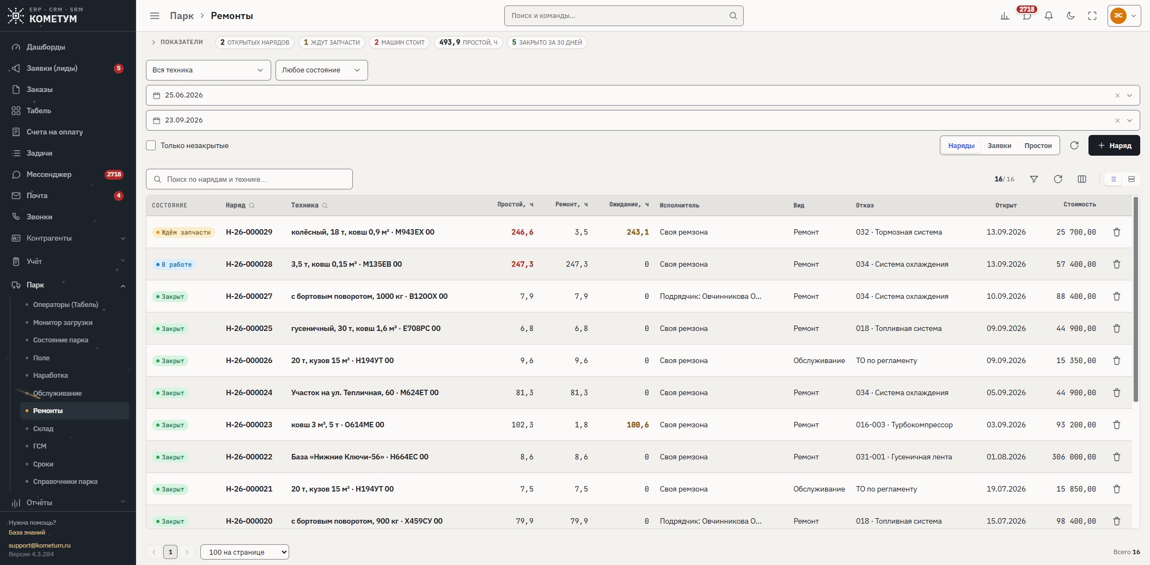Clear the 25.06.2026 date field
This screenshot has width=1150, height=565.
click(x=1117, y=95)
